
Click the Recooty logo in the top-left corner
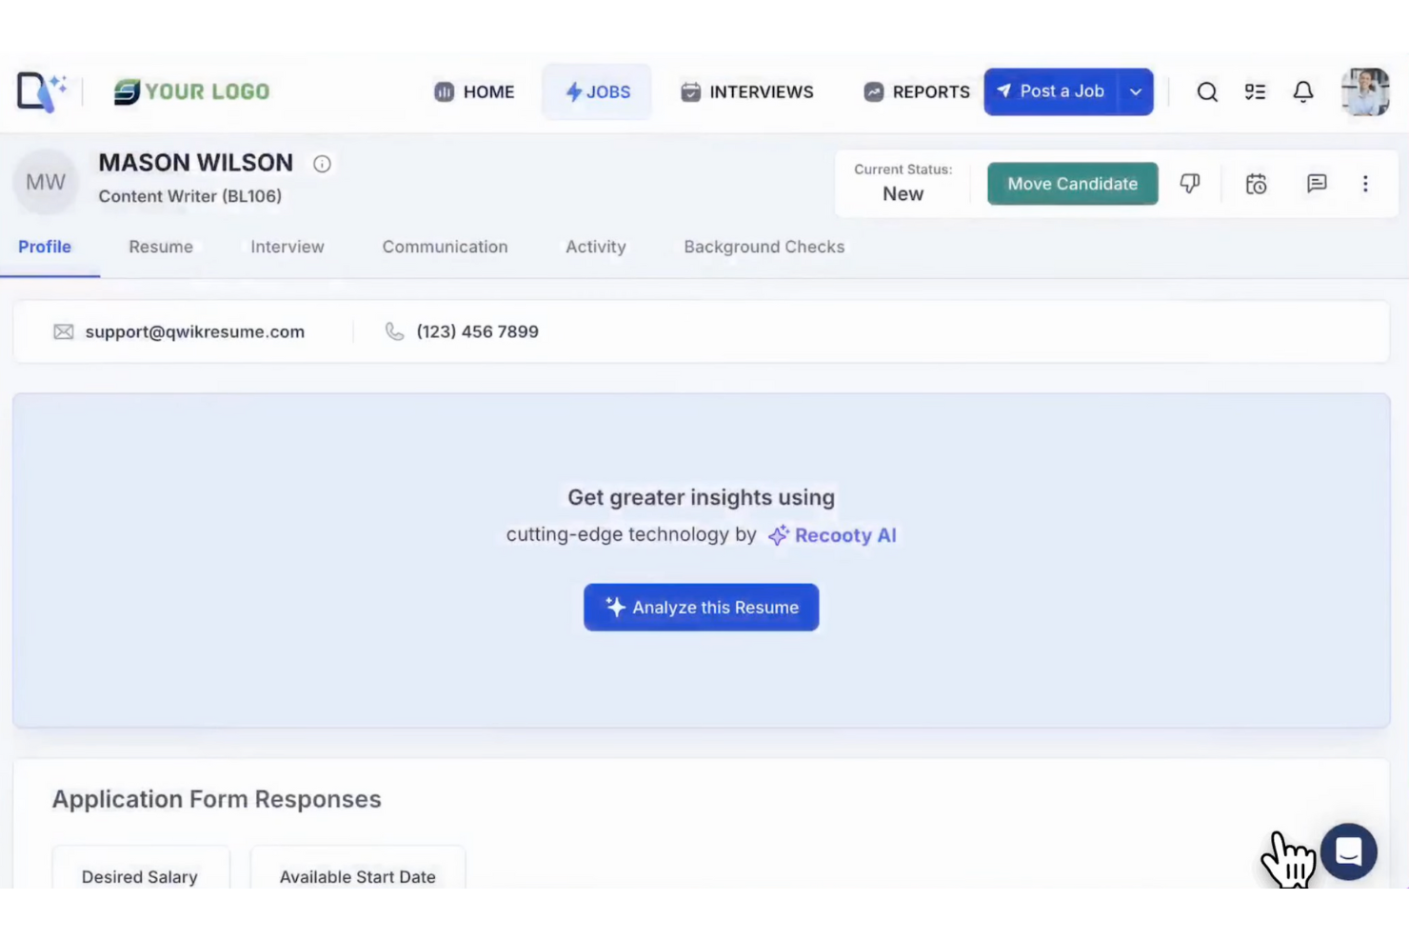click(x=40, y=90)
